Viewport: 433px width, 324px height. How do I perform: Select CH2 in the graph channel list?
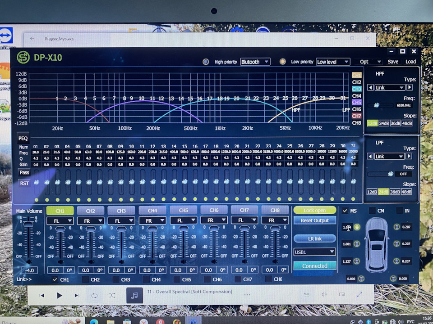356,82
